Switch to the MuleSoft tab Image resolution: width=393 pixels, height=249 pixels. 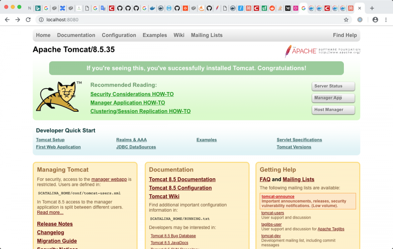point(169,8)
